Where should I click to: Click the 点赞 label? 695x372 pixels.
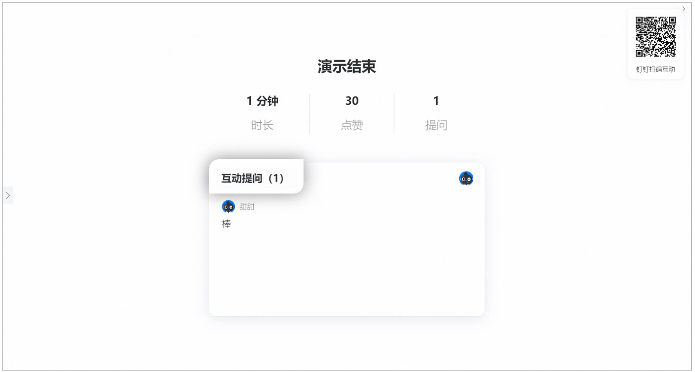(x=352, y=125)
